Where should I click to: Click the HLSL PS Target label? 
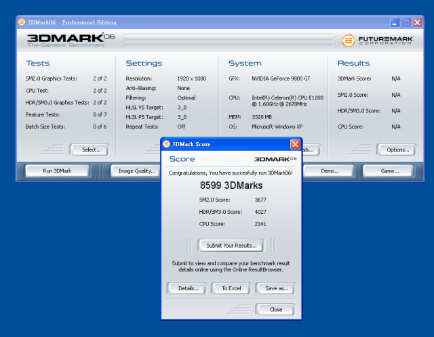(144, 117)
